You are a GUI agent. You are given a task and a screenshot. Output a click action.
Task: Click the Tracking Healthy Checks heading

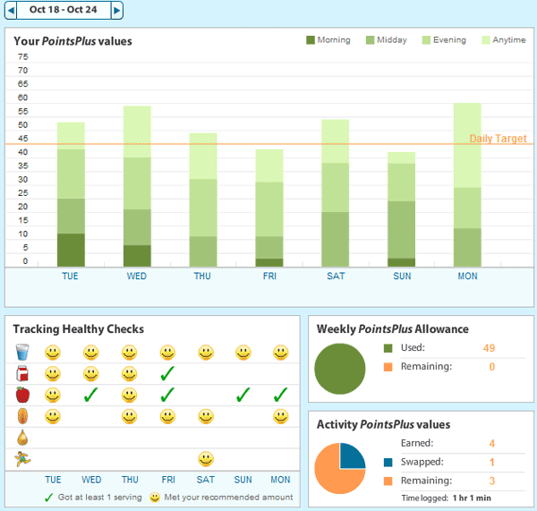click(x=79, y=329)
